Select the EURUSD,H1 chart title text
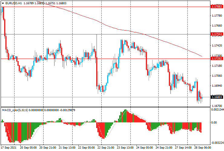 click(14, 3)
